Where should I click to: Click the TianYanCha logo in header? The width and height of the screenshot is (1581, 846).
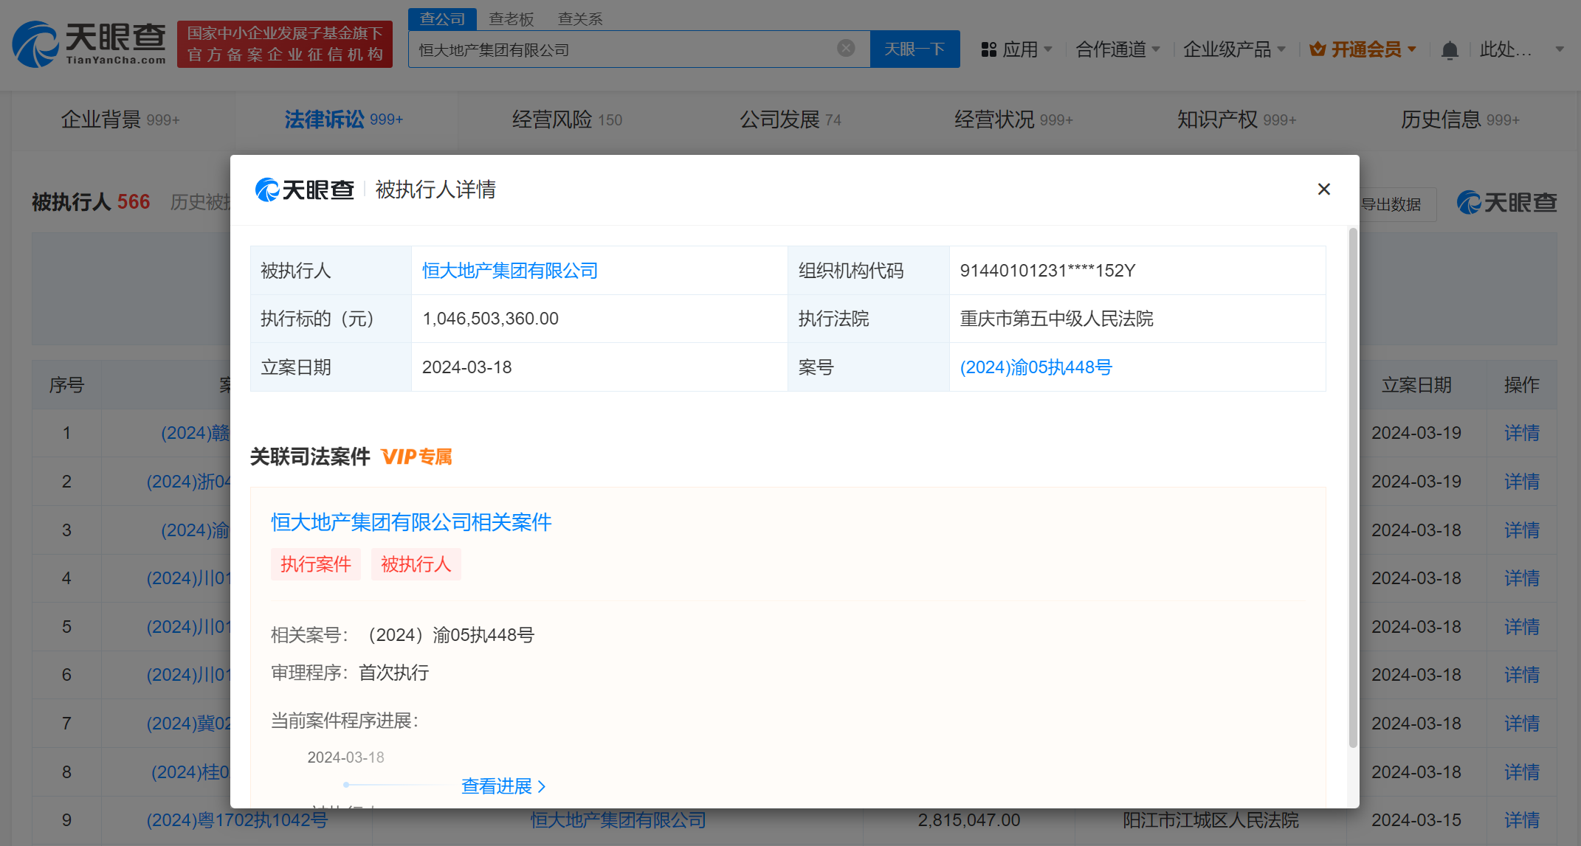(x=89, y=44)
